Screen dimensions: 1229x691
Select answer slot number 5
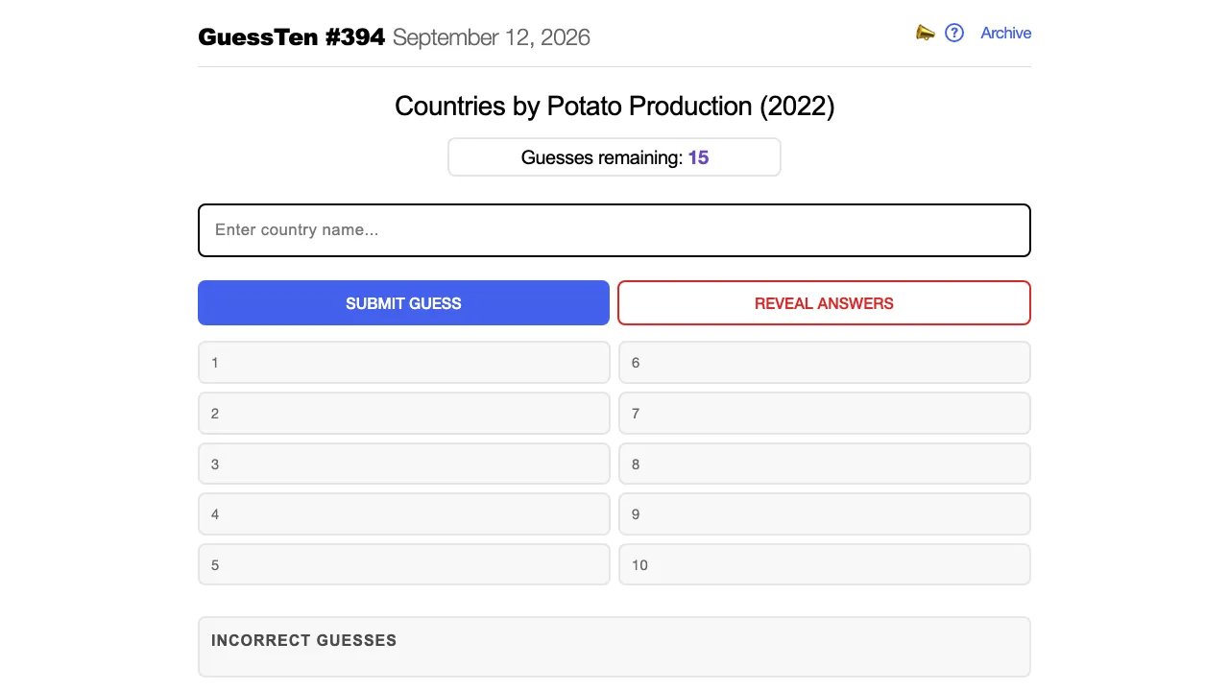click(404, 565)
